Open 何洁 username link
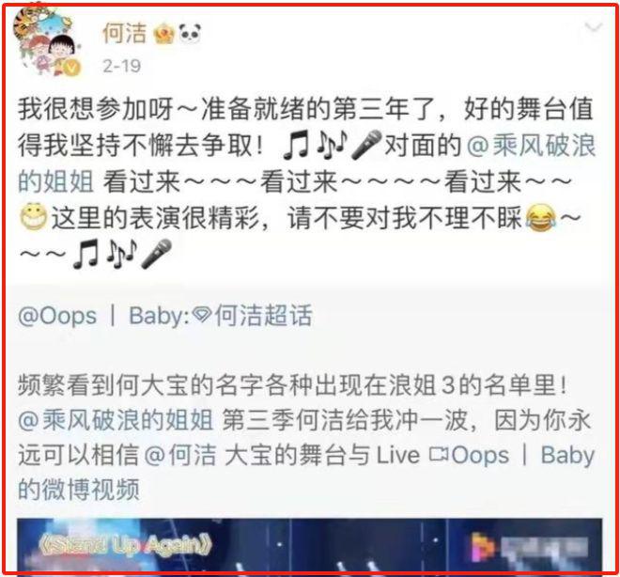 pyautogui.click(x=125, y=33)
